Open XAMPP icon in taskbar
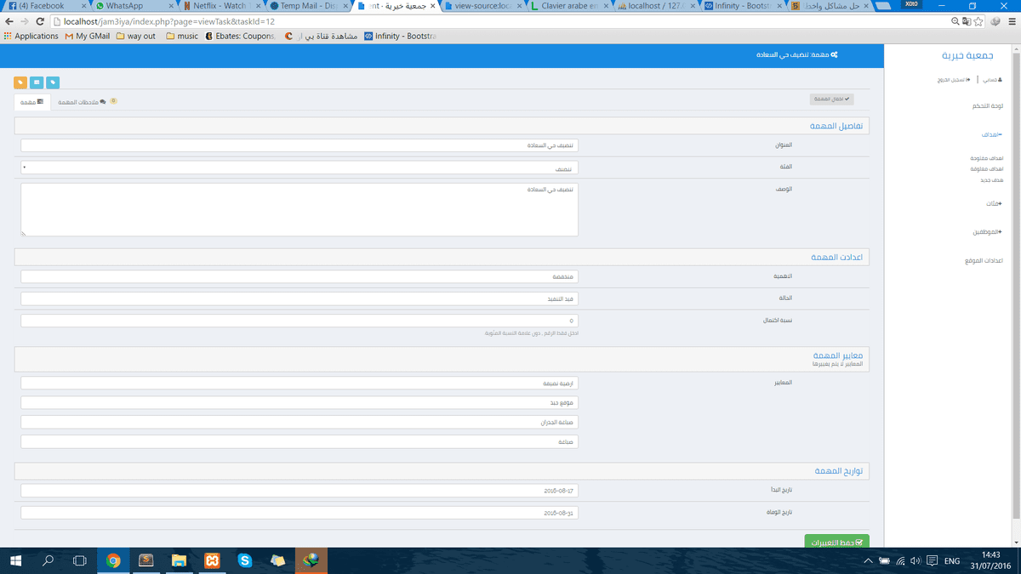 coord(212,561)
